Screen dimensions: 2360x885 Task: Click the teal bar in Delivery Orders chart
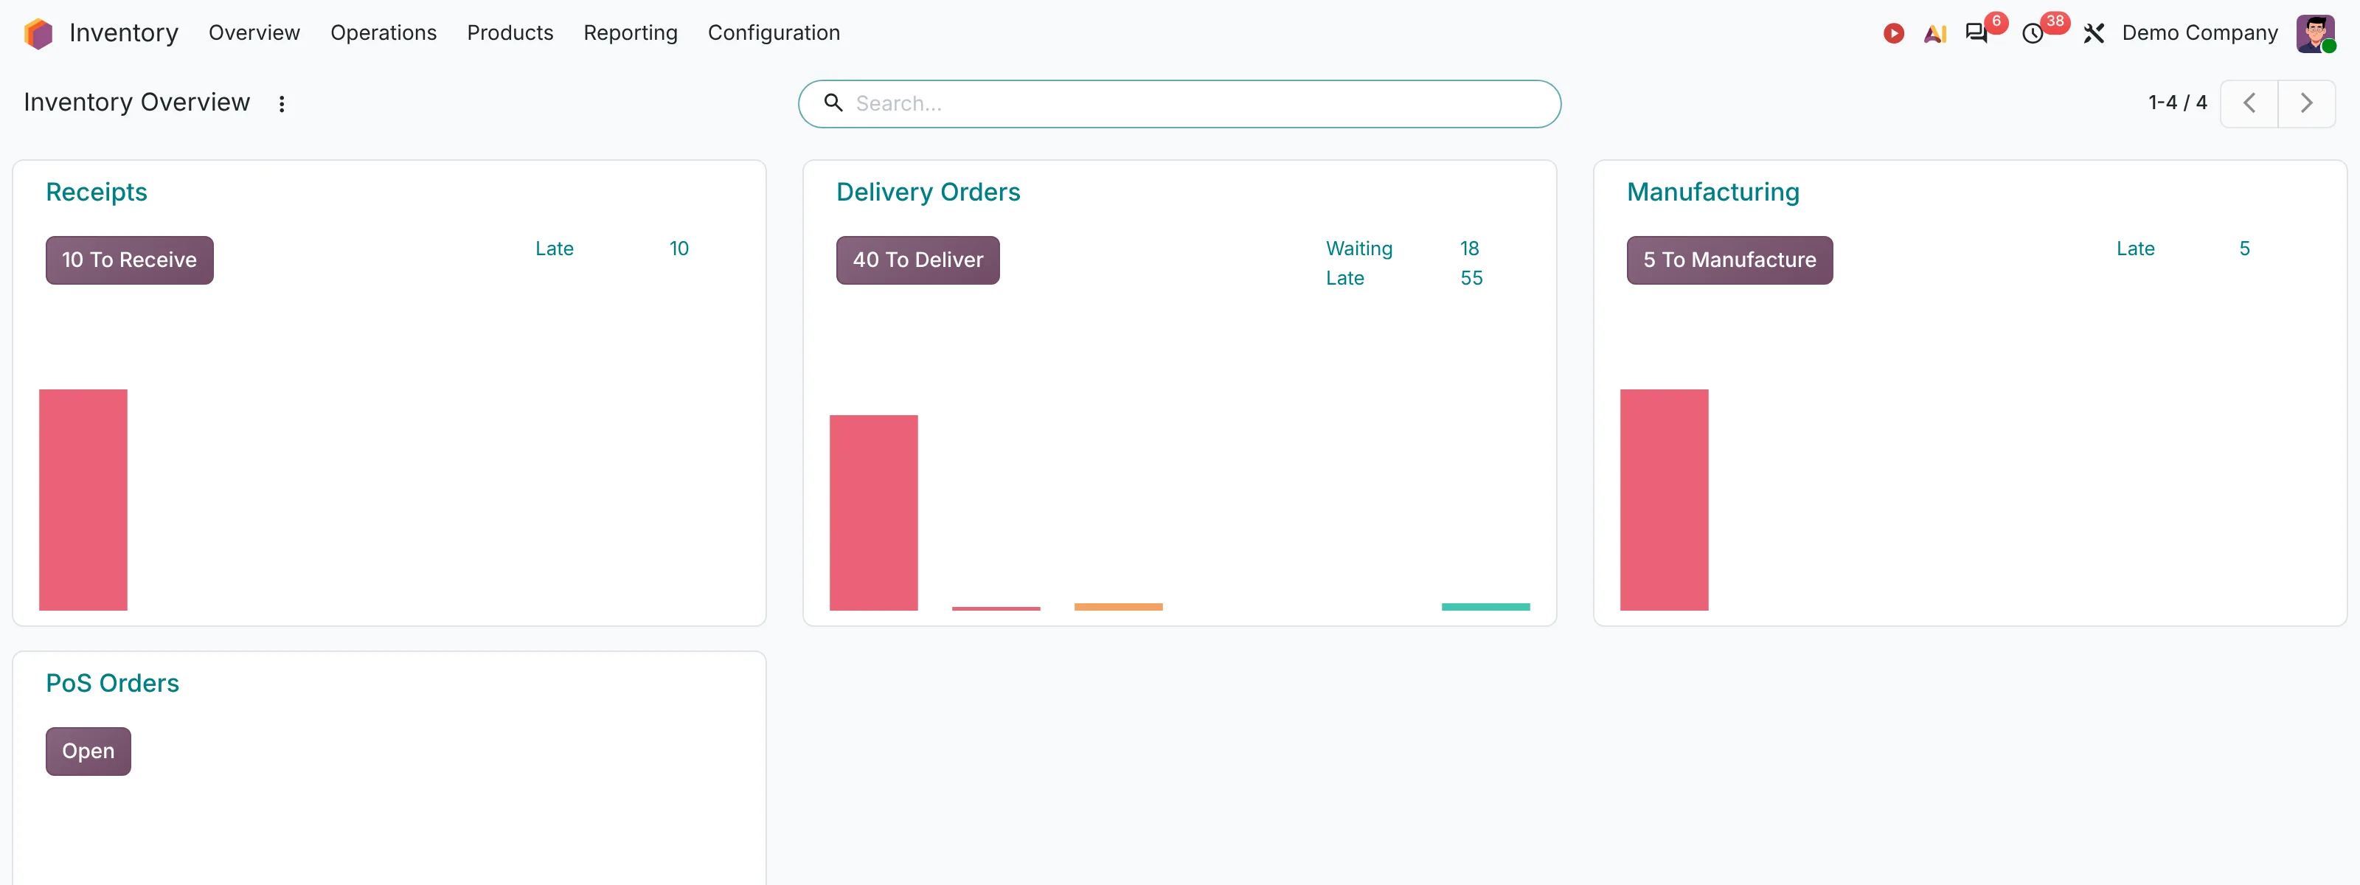click(x=1485, y=606)
